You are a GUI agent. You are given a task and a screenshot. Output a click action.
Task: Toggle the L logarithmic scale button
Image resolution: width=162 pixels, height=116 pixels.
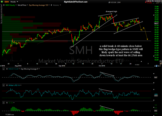157,66
